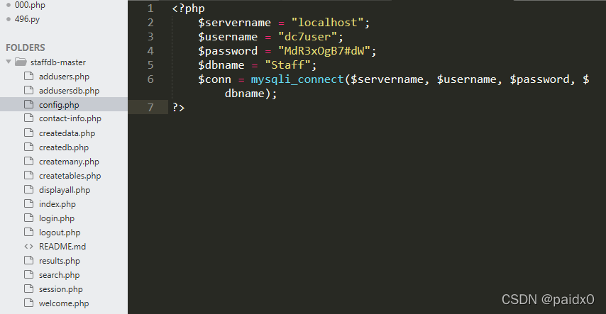Viewport: 606px width, 314px height.
Task: Open logout.php in the sidebar
Action: click(60, 232)
